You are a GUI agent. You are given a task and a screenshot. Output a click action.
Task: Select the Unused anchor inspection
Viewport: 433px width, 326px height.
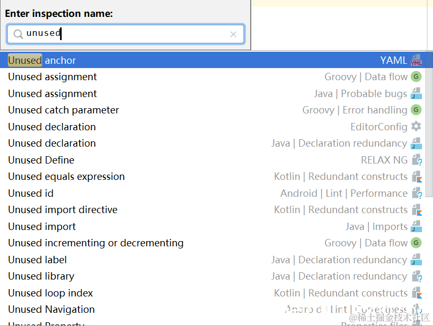point(42,61)
